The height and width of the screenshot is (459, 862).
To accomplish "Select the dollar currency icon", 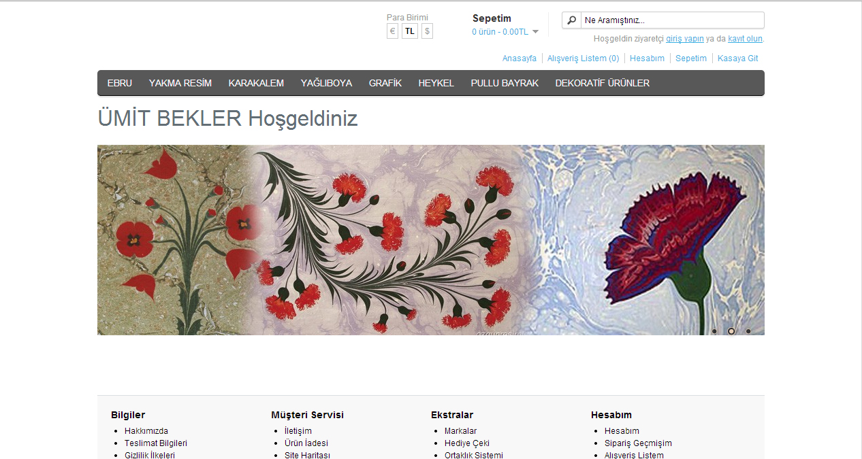I will (427, 31).
